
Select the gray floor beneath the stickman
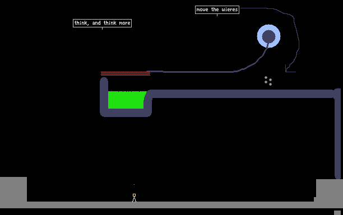point(171,205)
